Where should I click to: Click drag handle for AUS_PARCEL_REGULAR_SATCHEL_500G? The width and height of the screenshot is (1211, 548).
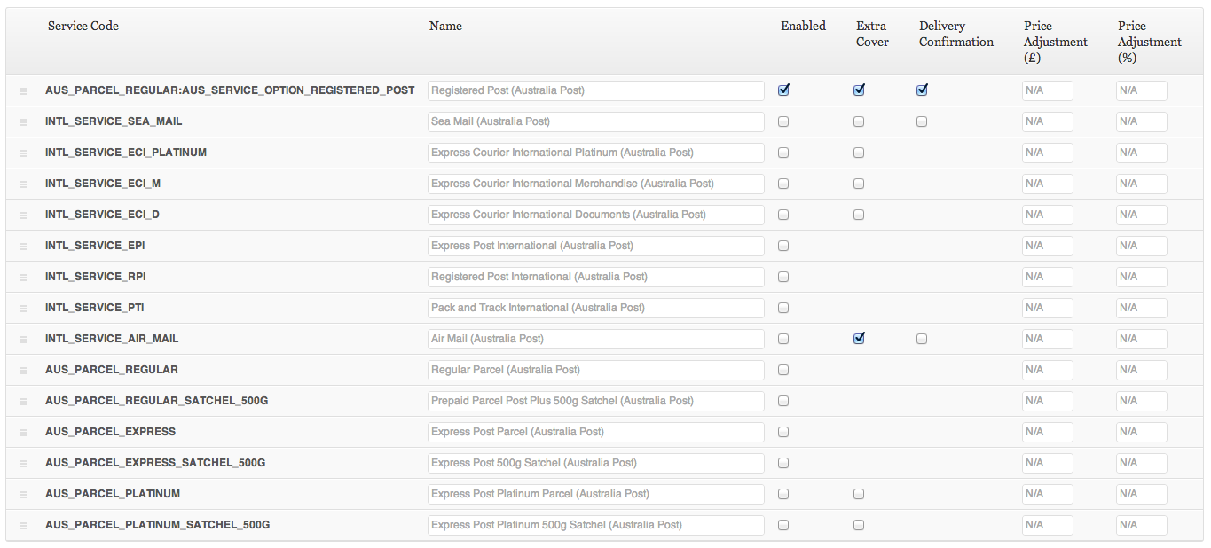click(x=23, y=402)
